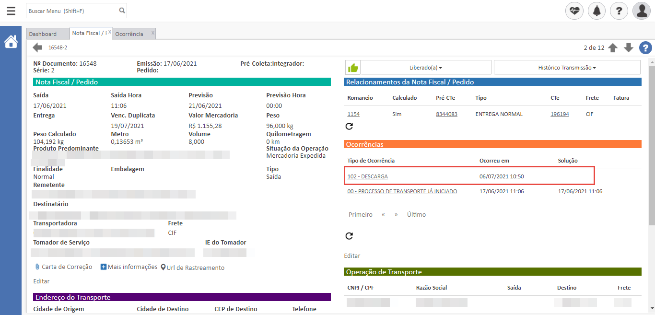Open Histórico Transmissão dropdown
The height and width of the screenshot is (315, 655).
tap(567, 68)
